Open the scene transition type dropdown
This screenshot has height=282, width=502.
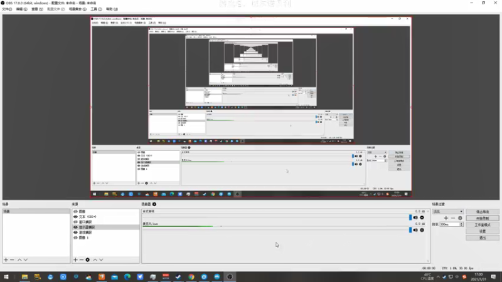pyautogui.click(x=448, y=211)
